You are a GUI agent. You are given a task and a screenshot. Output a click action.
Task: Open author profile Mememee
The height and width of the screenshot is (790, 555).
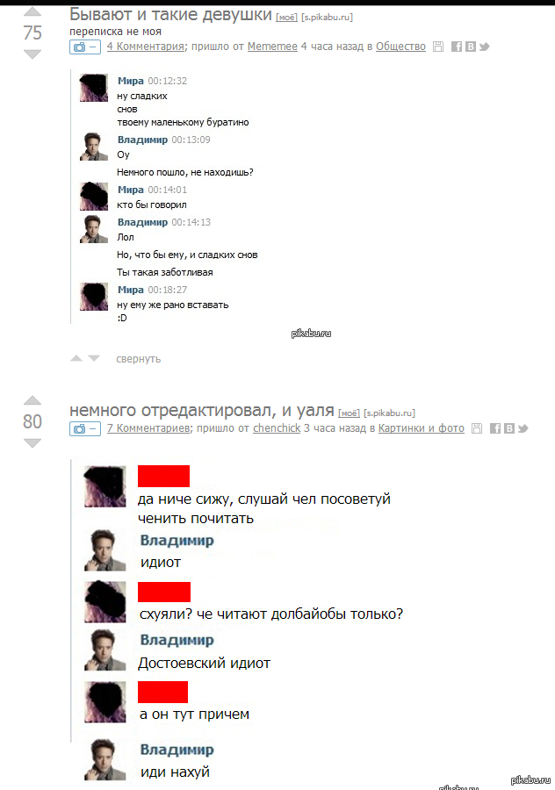click(x=272, y=47)
